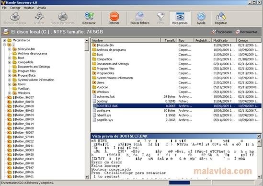Click the Restaurar toolbar icon
Screen dimensions: 263x186
click(x=89, y=16)
